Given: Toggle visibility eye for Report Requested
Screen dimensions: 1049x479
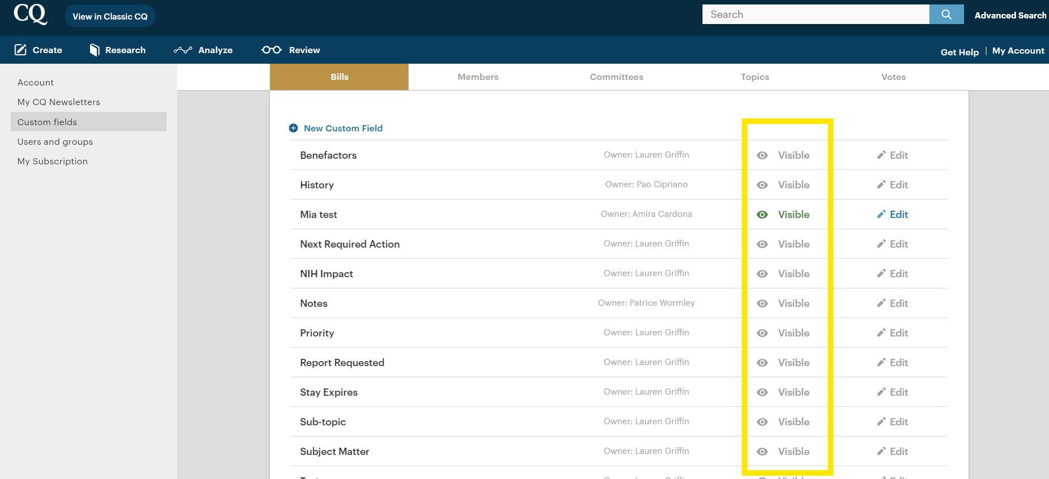Looking at the screenshot, I should (x=762, y=363).
